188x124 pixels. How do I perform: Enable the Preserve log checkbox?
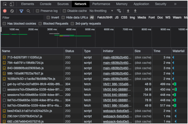tap(38, 11)
